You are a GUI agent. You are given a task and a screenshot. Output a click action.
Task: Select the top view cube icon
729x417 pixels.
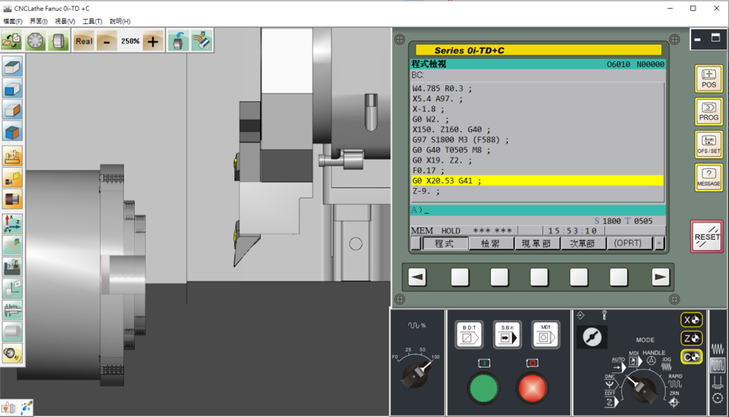point(12,67)
